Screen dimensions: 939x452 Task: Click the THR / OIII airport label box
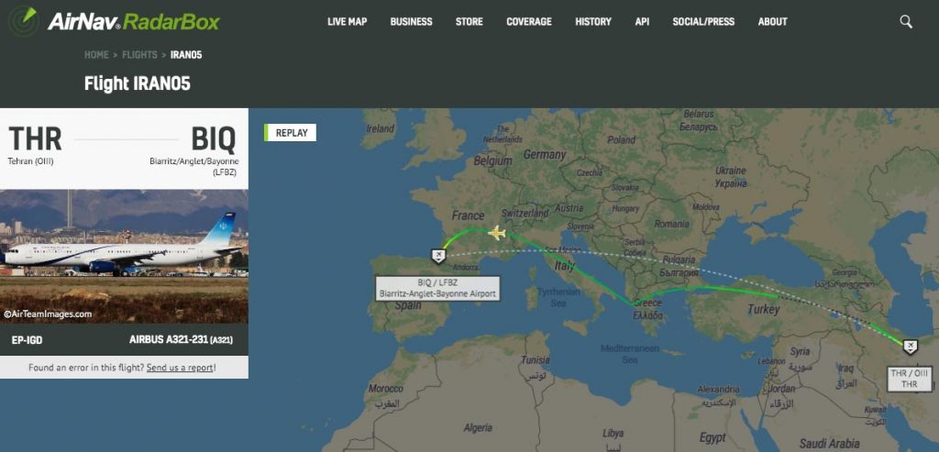point(910,379)
